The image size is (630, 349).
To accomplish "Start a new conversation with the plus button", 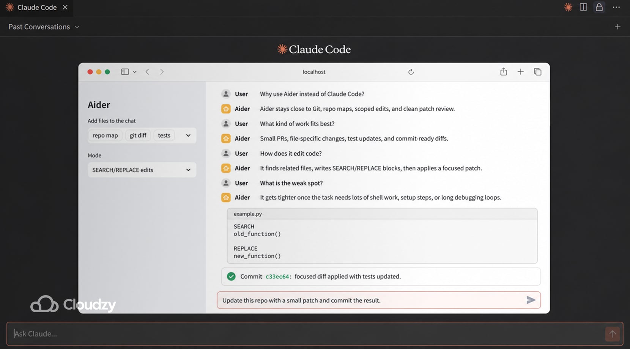I will point(617,27).
